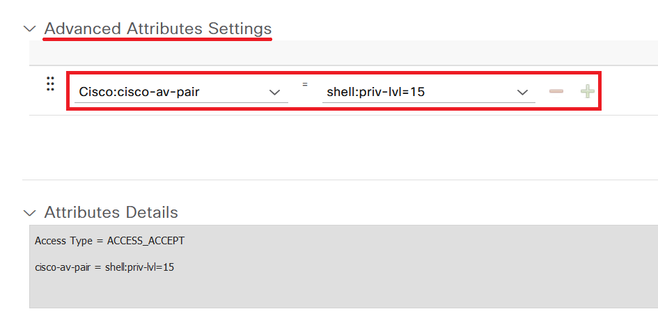Click the word ACCESS_ACCEPT in the details box
This screenshot has width=658, height=332.
146,241
